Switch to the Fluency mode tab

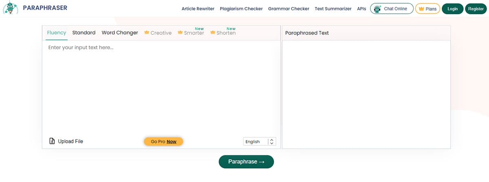[57, 33]
